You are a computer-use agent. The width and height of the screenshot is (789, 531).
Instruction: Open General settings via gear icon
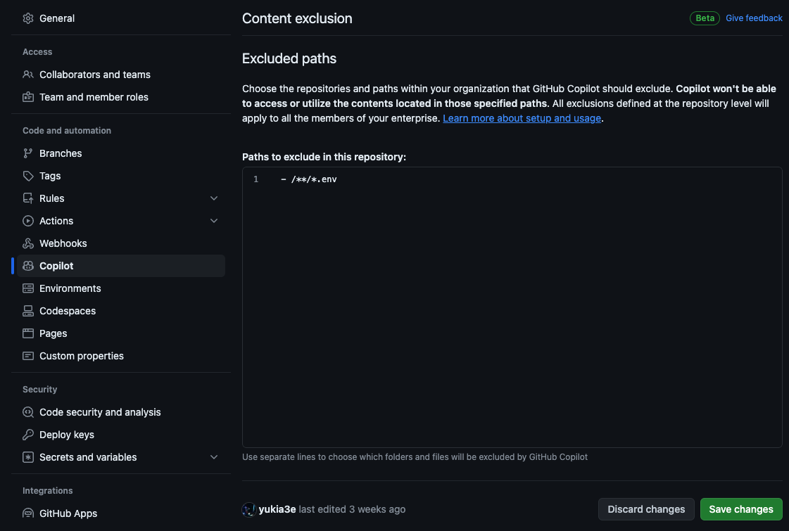tap(27, 18)
